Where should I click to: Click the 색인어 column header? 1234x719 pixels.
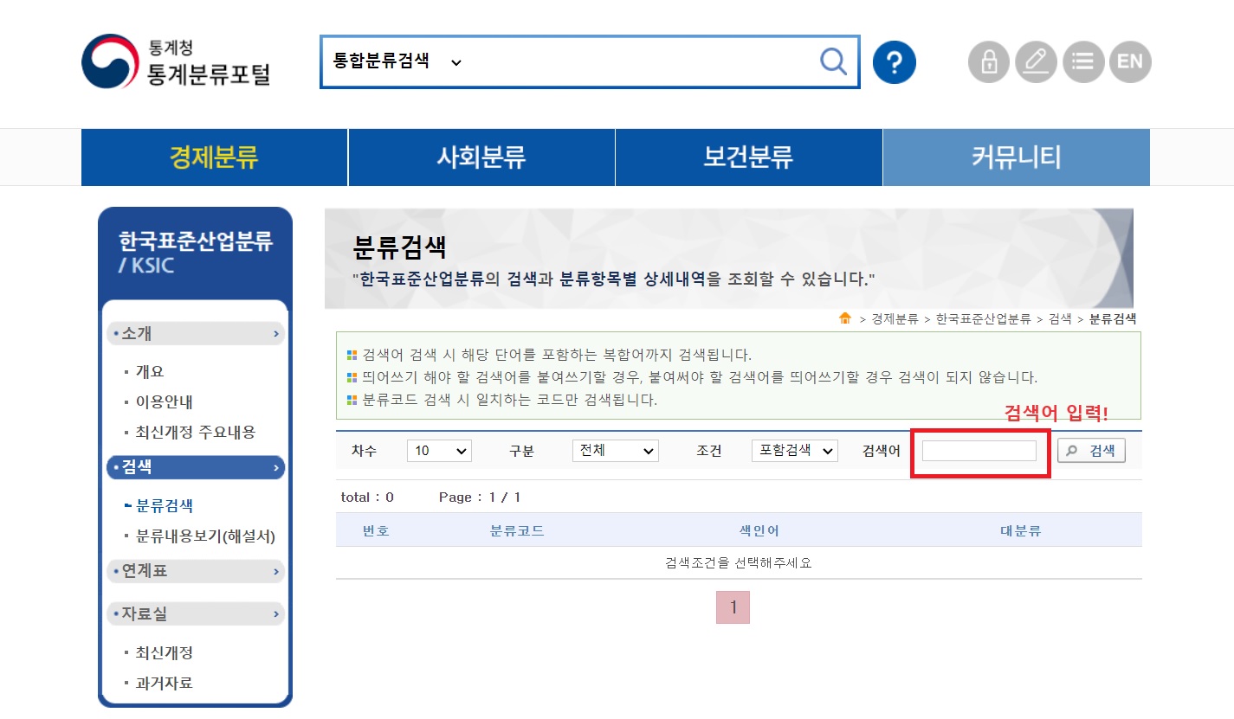[759, 530]
